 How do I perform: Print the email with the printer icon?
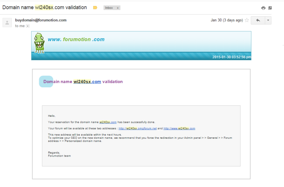tap(263, 8)
